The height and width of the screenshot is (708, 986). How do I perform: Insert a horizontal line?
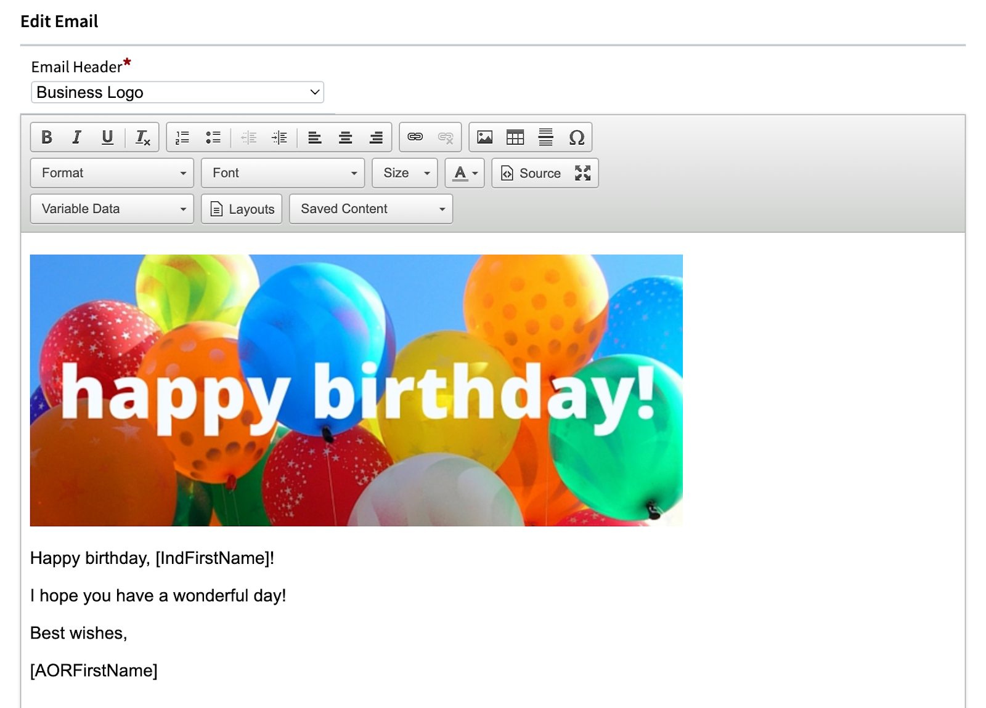(x=545, y=137)
